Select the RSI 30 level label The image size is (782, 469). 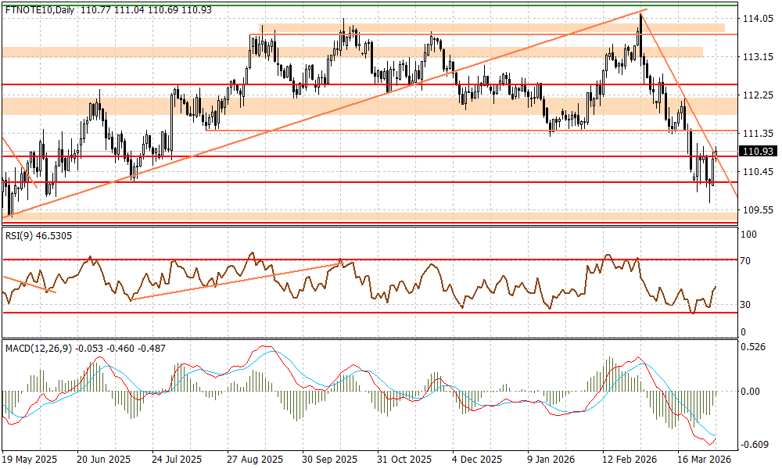(x=748, y=305)
